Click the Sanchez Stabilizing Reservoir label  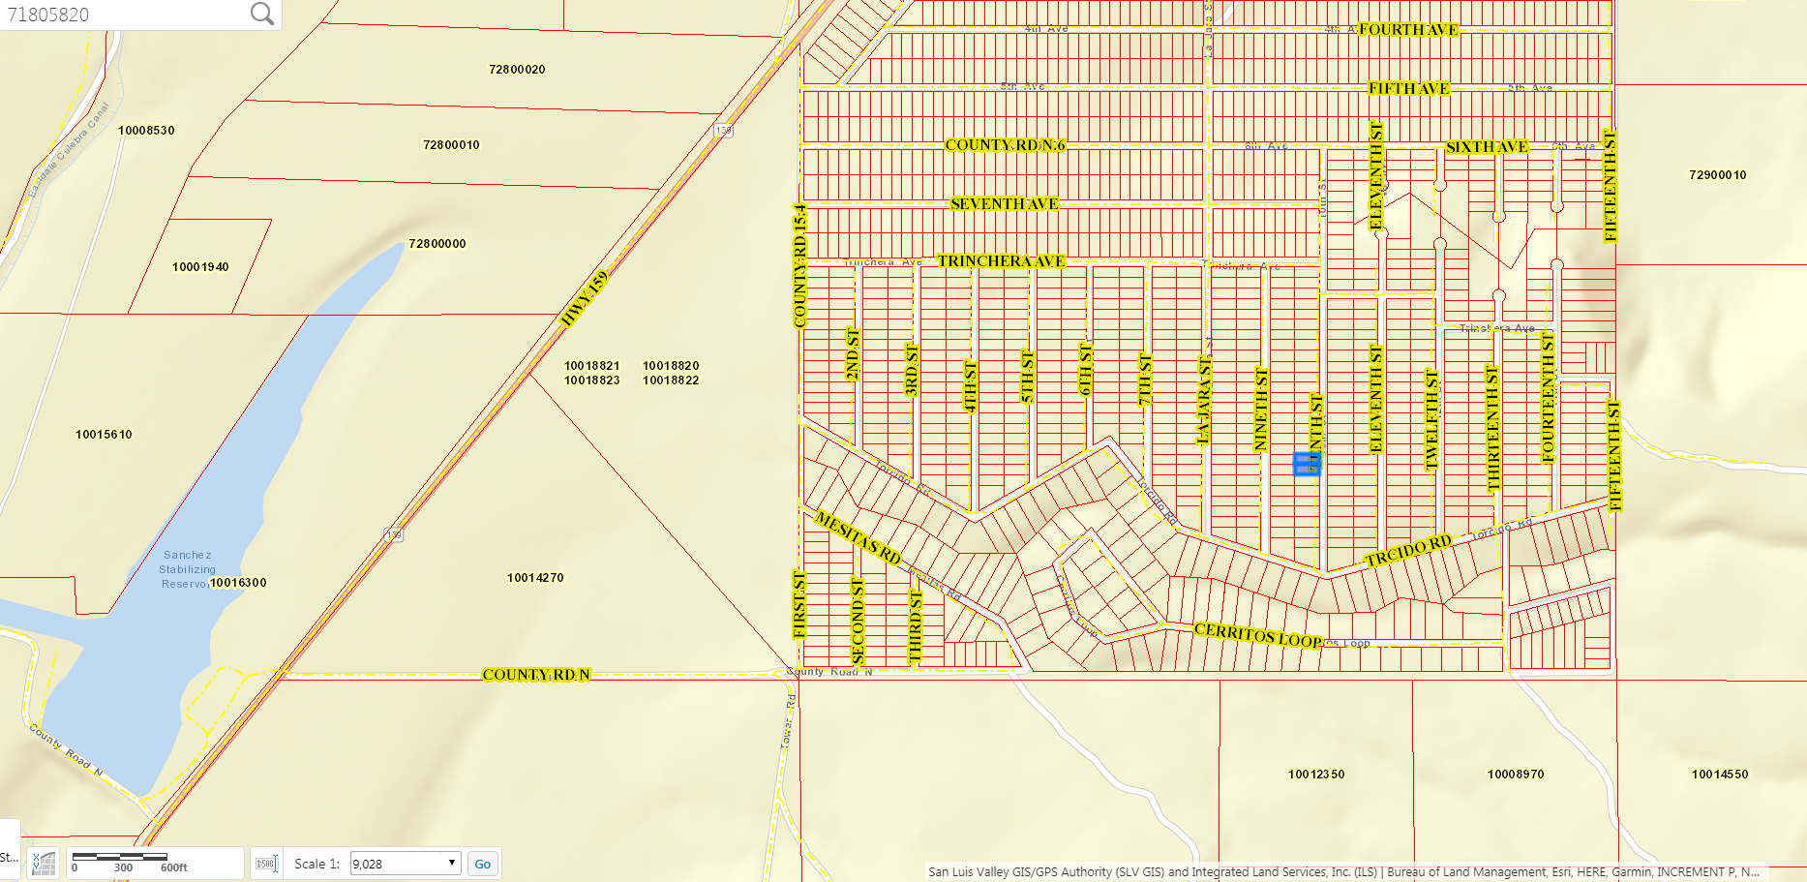(188, 569)
